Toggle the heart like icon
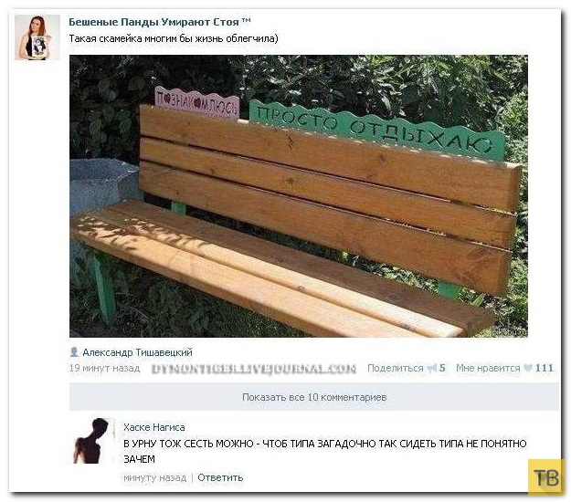571x502 pixels. pos(528,368)
